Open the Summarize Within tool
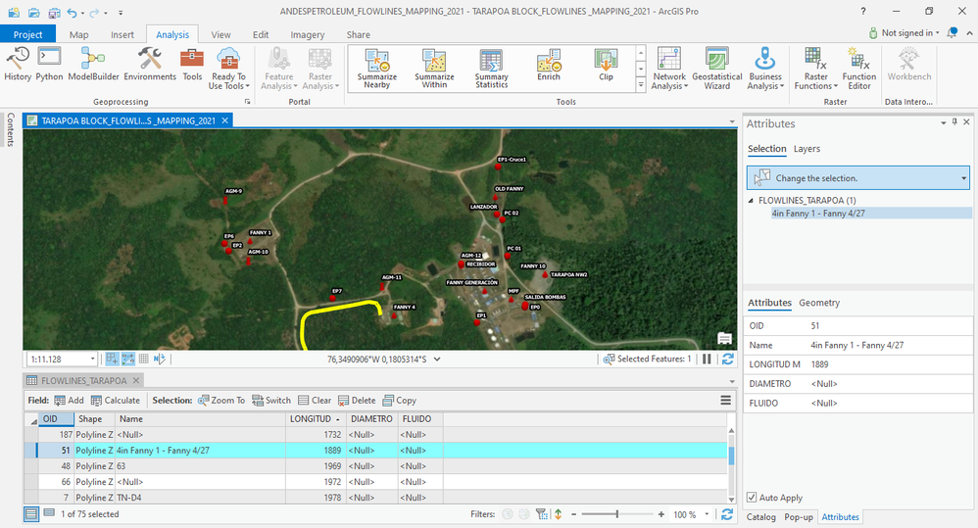 pyautogui.click(x=434, y=68)
